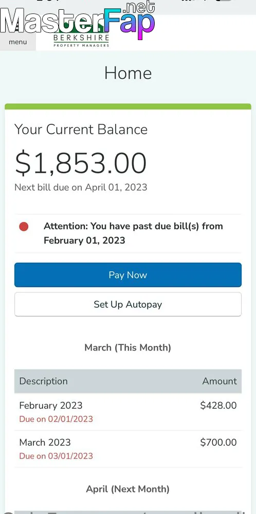Screen dimensions: 256x514
Task: Click the April (Next Month) section heading
Action: (128, 489)
